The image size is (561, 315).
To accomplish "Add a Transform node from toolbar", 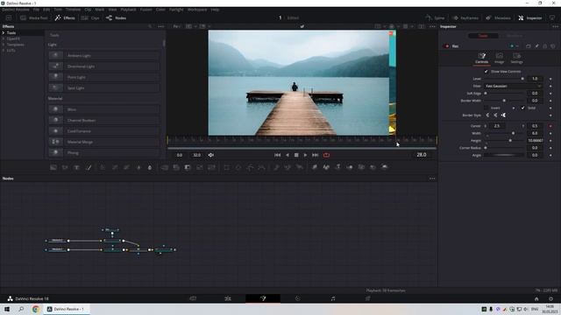I will click(x=211, y=167).
